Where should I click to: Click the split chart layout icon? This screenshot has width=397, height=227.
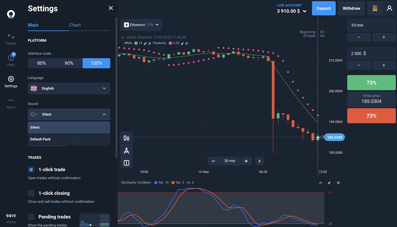[127, 163]
